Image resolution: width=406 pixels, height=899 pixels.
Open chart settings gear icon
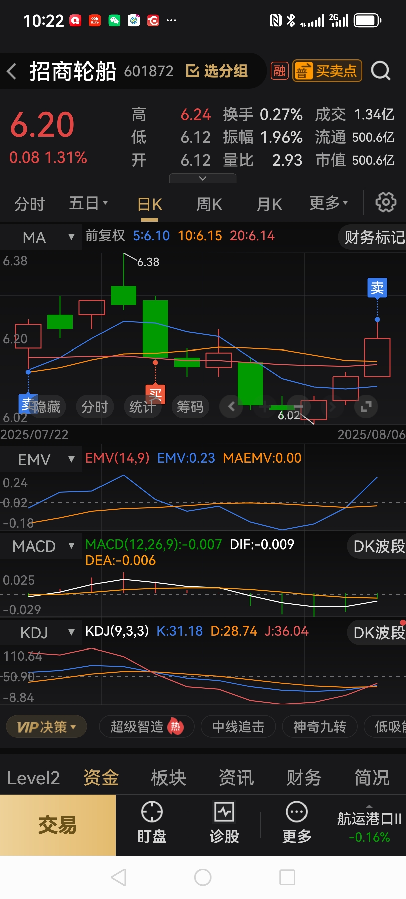click(385, 202)
